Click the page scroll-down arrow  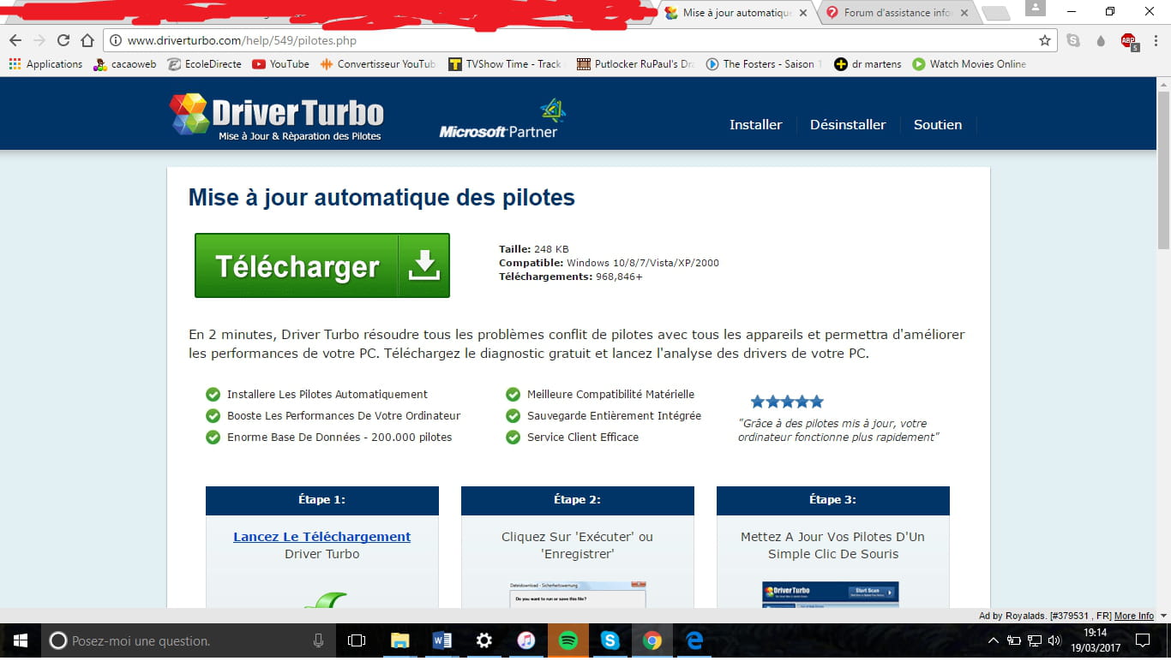1163,615
